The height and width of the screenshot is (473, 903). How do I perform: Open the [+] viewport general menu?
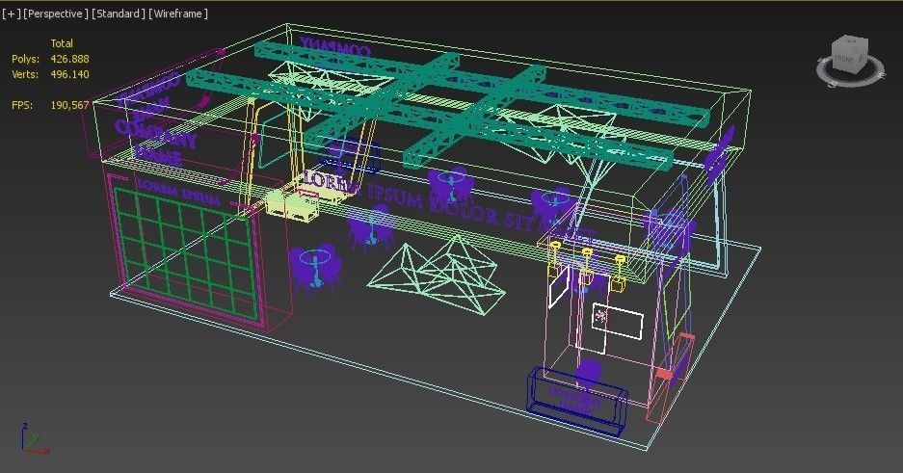11,13
